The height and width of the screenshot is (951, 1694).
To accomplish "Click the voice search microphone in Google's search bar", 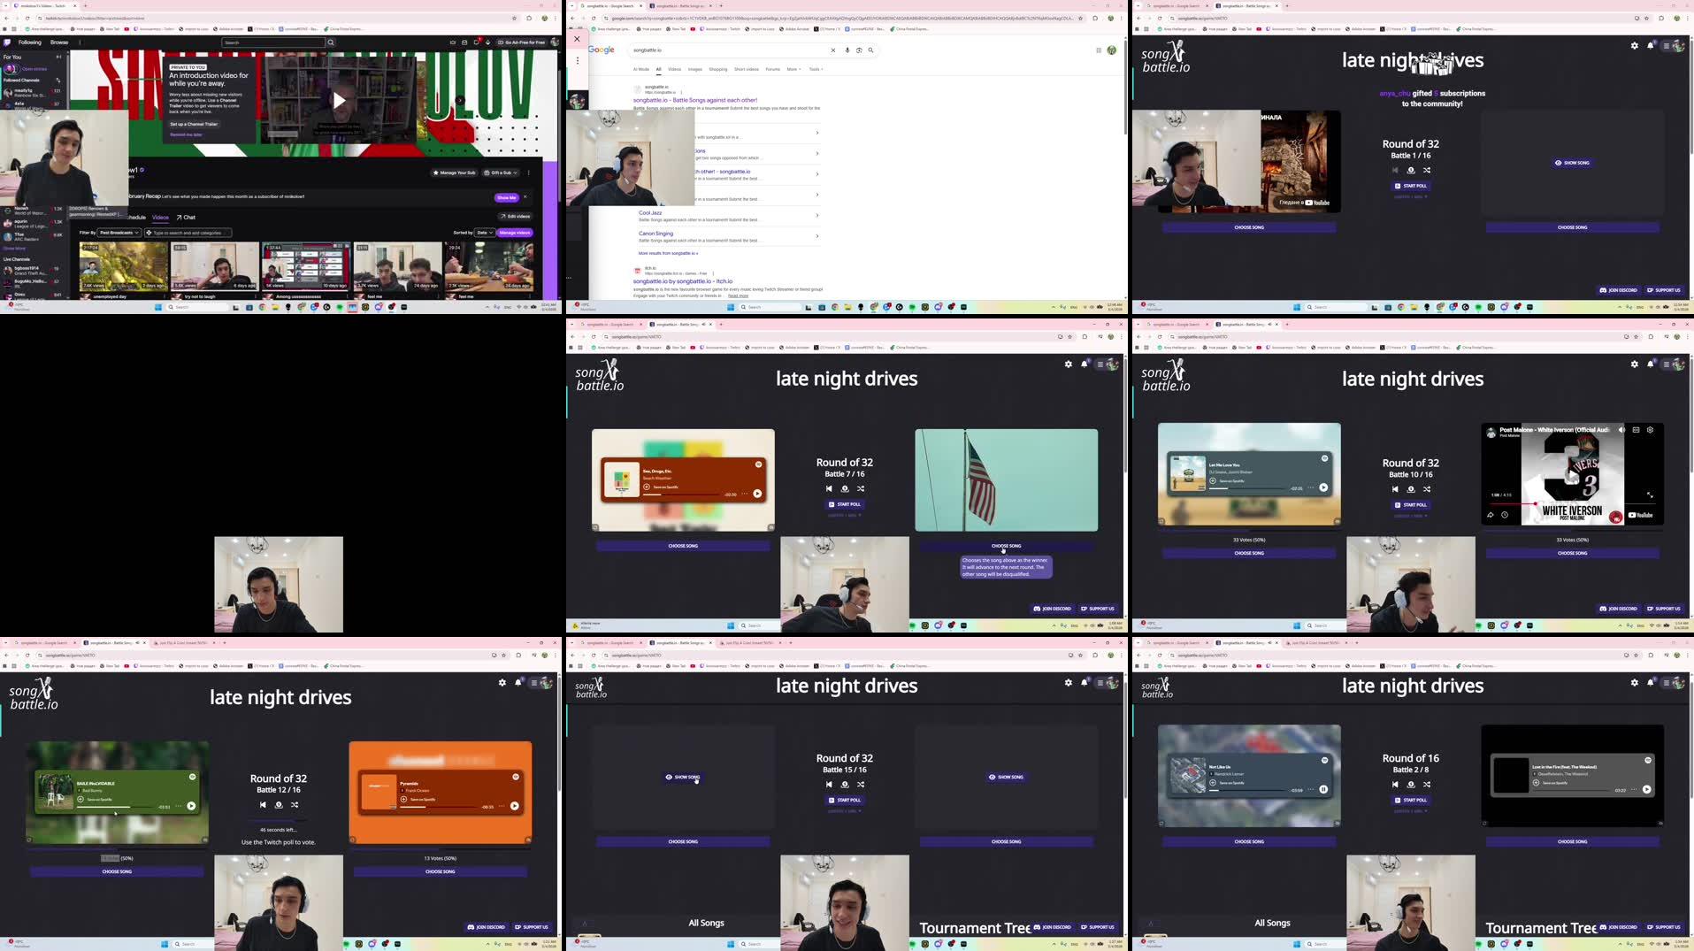I will (847, 50).
